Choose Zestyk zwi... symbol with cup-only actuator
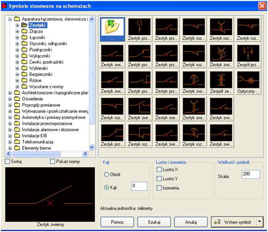268x232 pixels. 194,109
